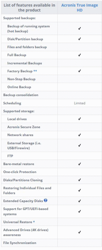Click the Incremental Backups row label
This screenshot has height=250, width=102.
(24, 63)
